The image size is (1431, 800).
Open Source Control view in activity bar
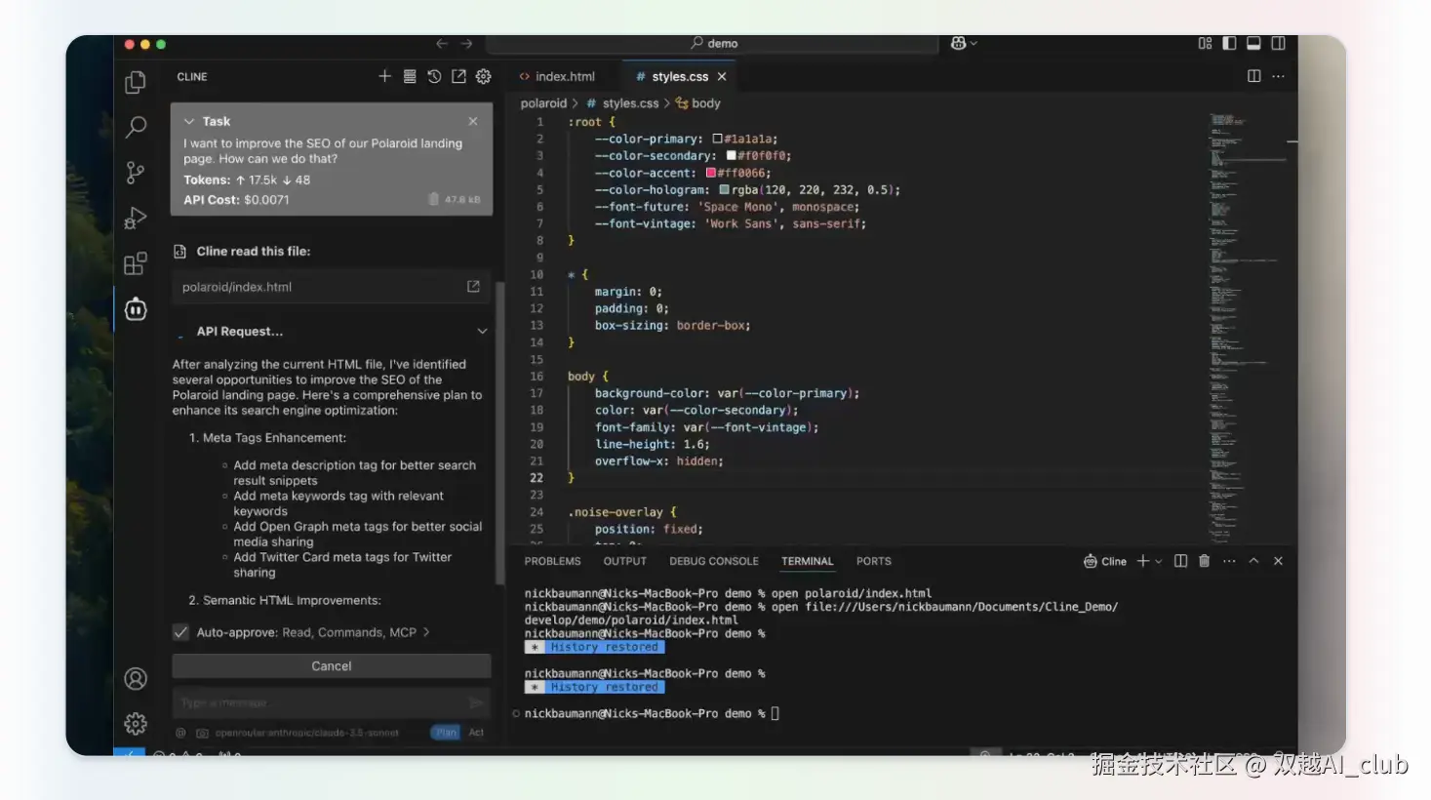pos(136,173)
